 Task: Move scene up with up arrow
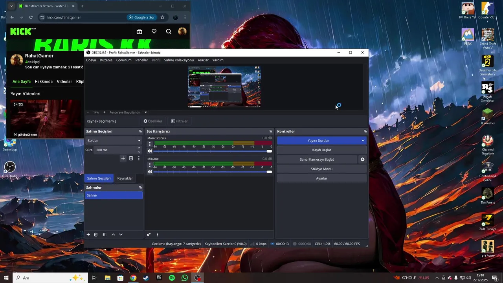tap(114, 235)
